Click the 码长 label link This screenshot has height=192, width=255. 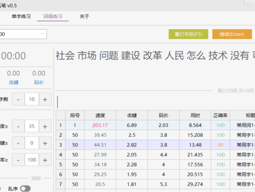point(39,82)
